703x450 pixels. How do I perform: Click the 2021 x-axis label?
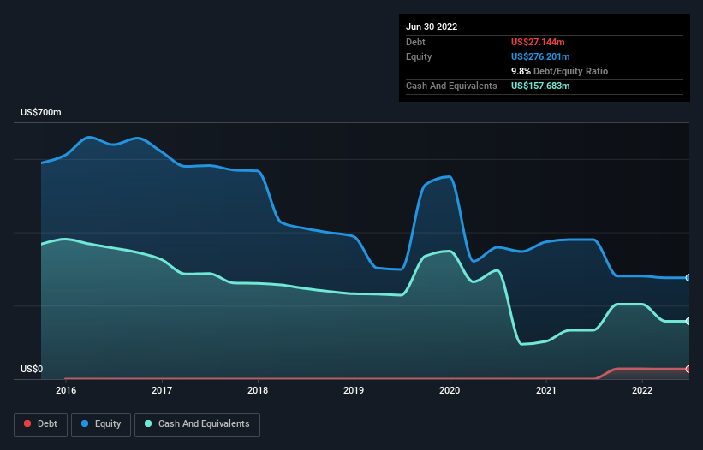click(x=546, y=390)
